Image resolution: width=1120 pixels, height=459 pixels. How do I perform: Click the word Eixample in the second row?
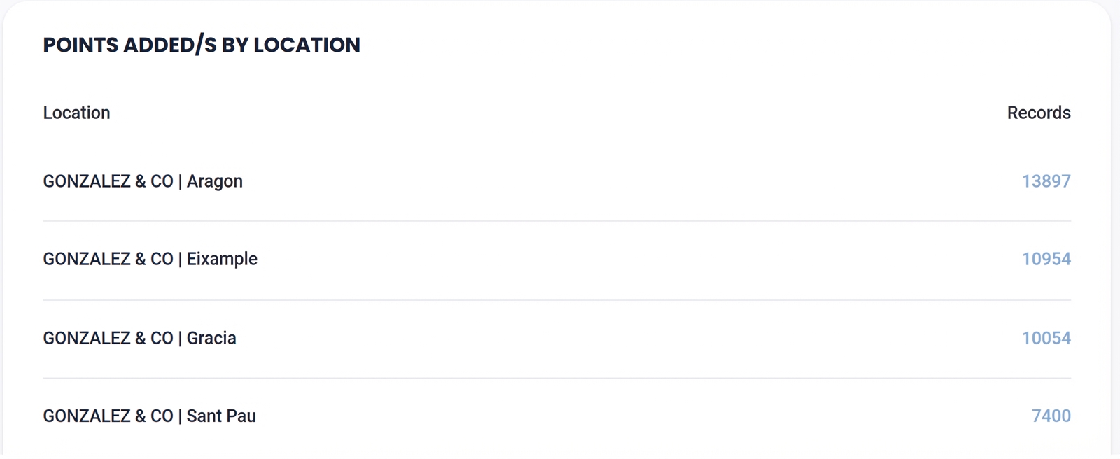point(222,259)
